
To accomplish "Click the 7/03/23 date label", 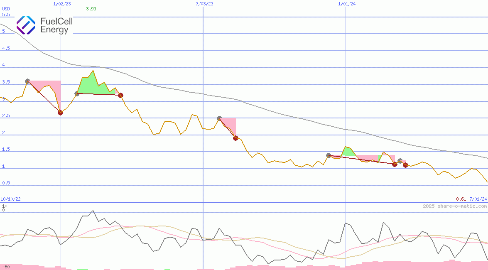I will (x=204, y=4).
